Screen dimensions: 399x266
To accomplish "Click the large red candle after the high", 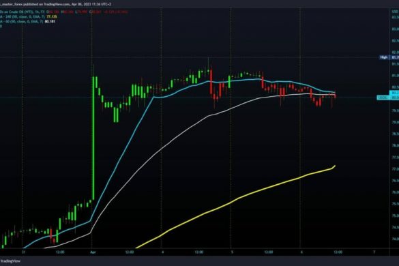I will 211,82.
